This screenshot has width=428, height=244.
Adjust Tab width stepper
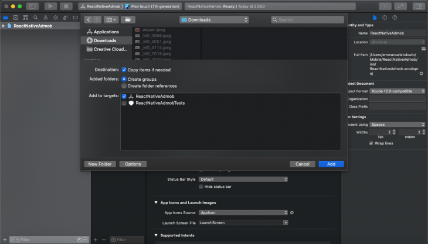tap(394, 132)
